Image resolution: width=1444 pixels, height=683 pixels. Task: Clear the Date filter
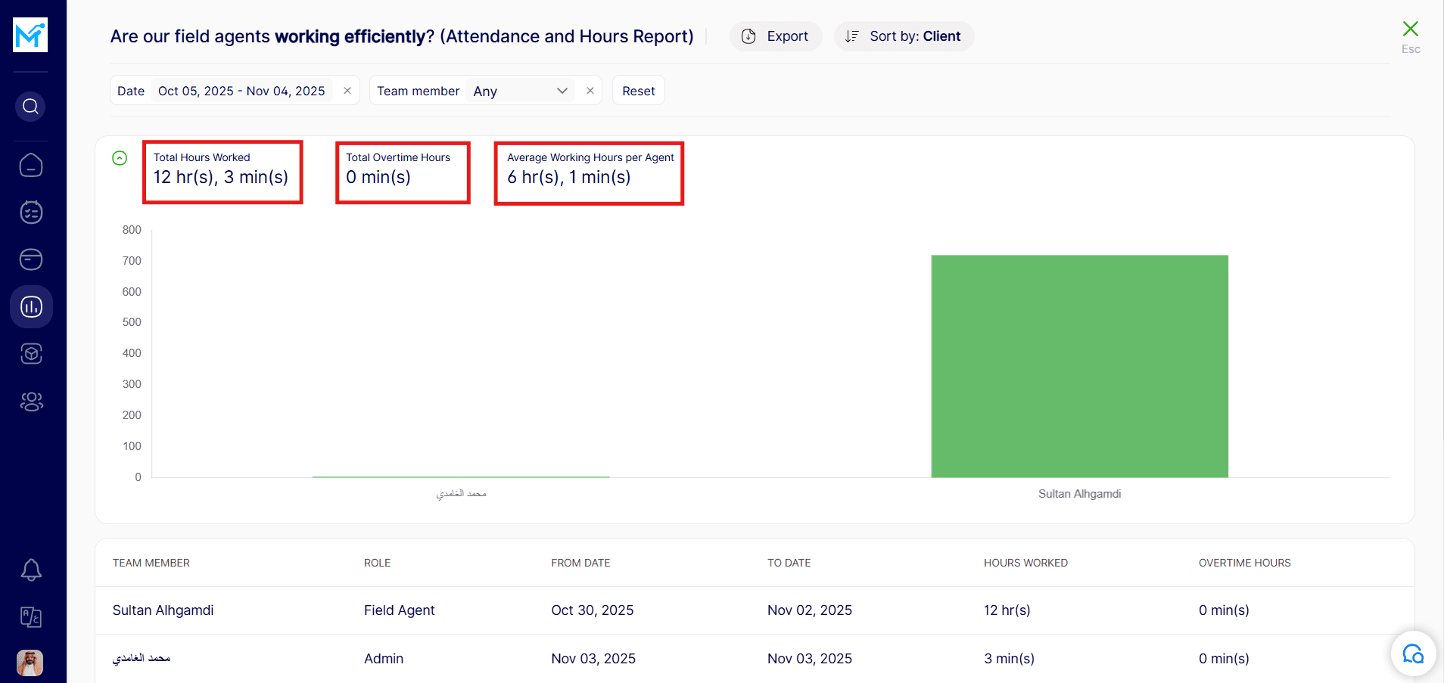click(x=347, y=91)
